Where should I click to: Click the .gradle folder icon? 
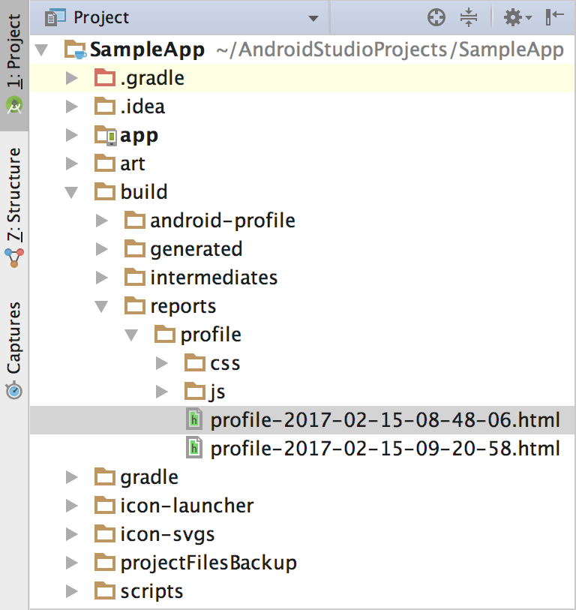point(105,77)
